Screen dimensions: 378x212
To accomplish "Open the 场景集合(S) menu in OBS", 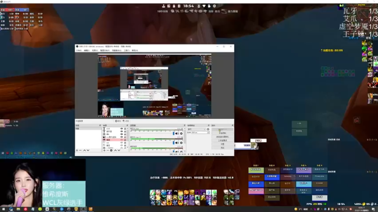I will (x=117, y=50).
